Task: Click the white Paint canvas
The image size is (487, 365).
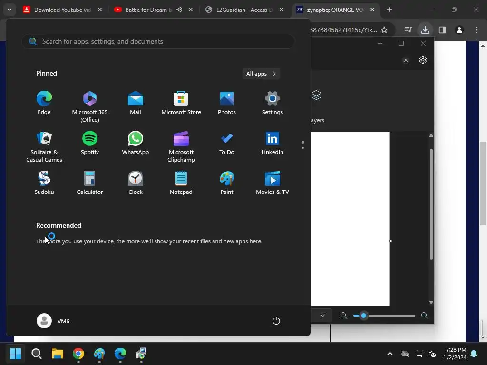Action: 350,219
